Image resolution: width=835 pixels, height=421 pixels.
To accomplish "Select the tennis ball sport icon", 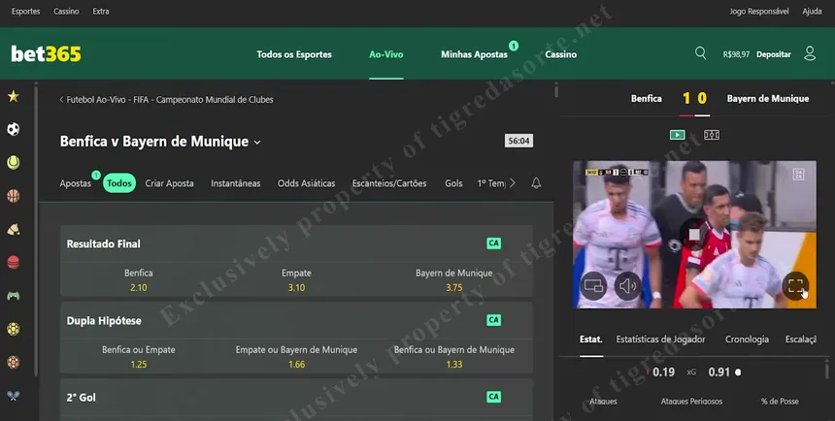I will click(14, 162).
